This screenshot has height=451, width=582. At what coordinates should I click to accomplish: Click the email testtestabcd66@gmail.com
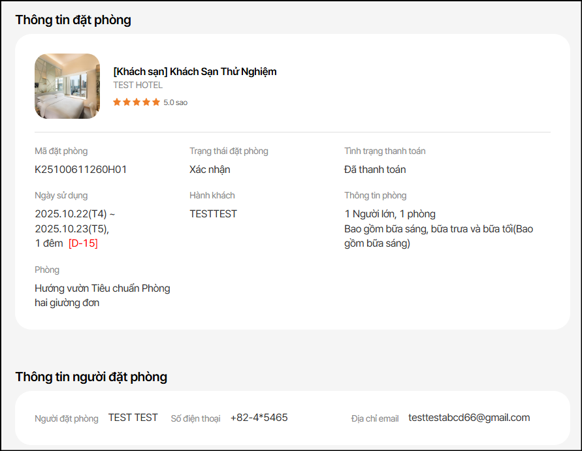469,418
